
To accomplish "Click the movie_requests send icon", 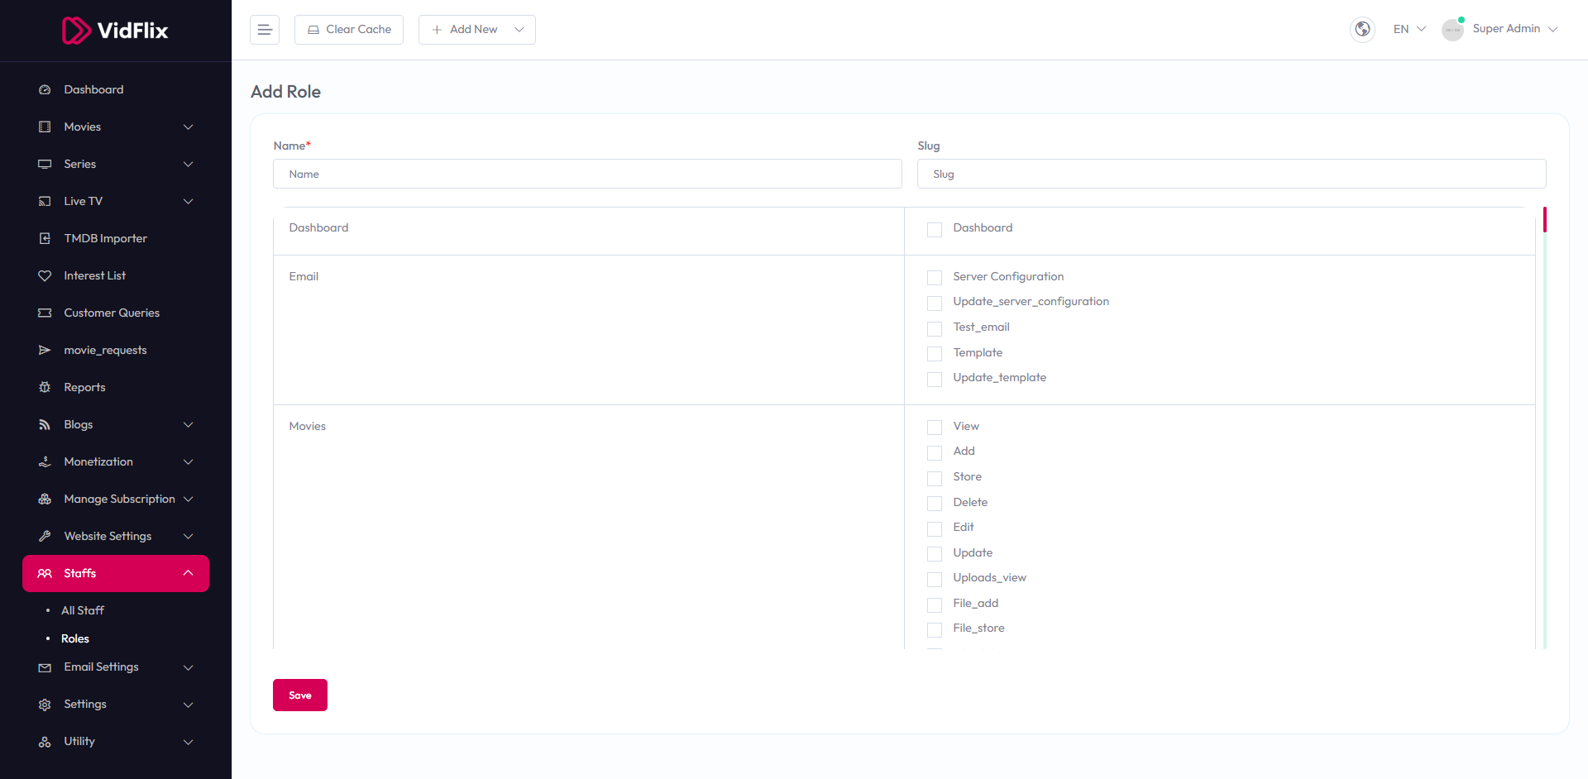I will click(x=45, y=350).
